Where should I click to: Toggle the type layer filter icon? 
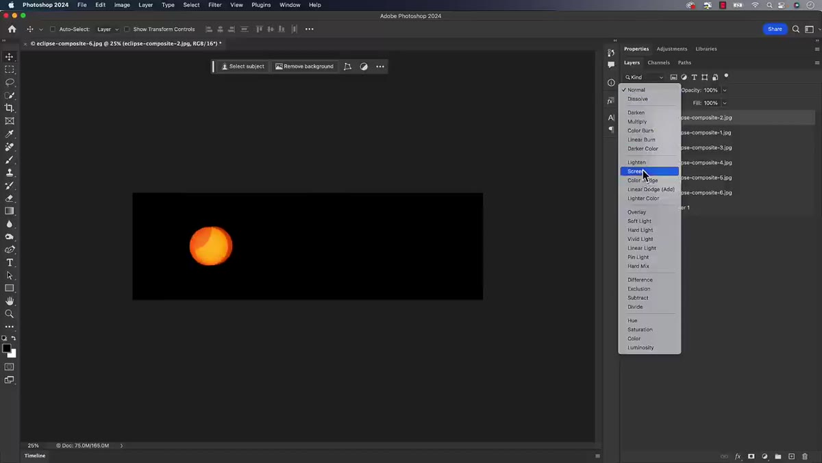coord(694,77)
